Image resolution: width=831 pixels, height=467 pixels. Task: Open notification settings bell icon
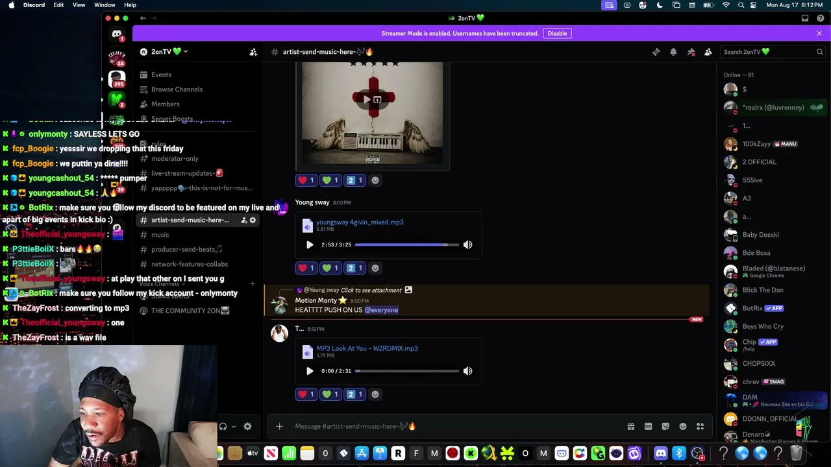[673, 52]
